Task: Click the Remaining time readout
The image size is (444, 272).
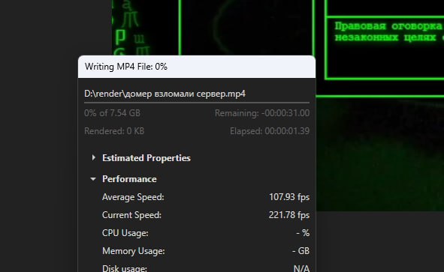Action: point(262,113)
